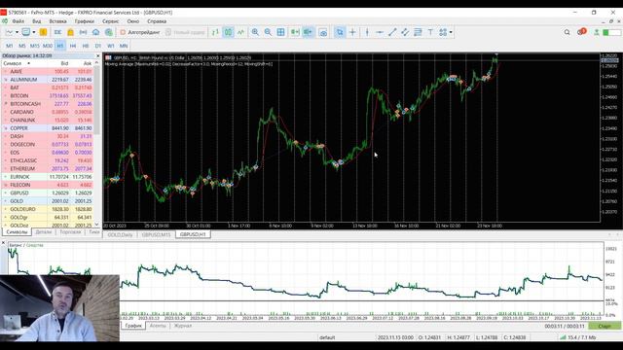Image resolution: width=623 pixels, height=350 pixels.
Task: Click the new chart icon
Action: click(9, 32)
